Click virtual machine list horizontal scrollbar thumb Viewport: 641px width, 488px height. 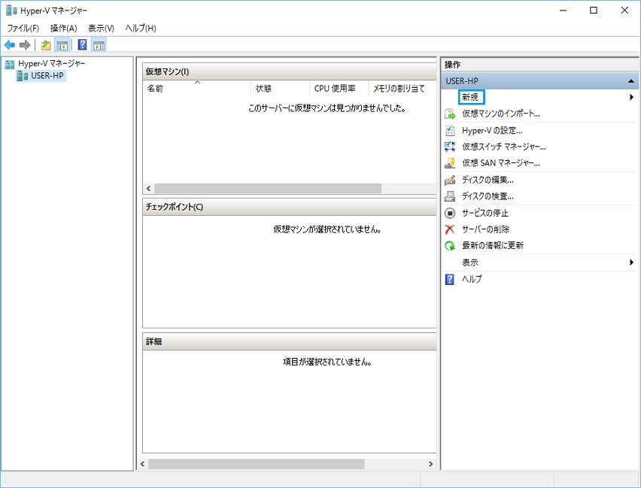[268, 189]
